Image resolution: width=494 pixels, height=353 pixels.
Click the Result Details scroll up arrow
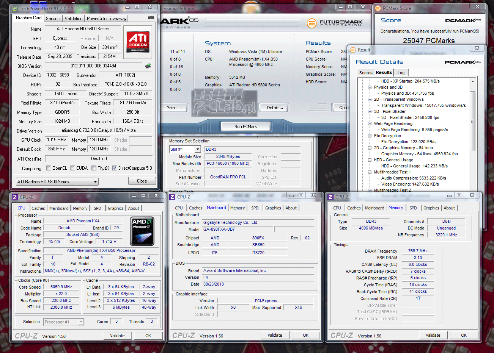473,81
